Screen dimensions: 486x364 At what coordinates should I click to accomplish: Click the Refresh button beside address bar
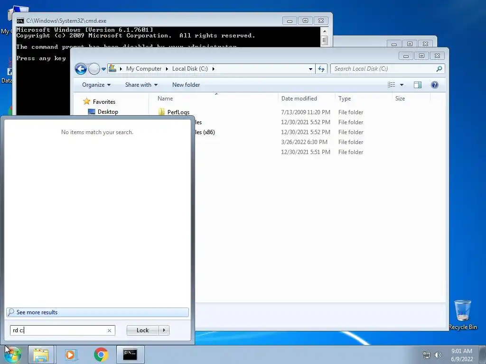pos(321,69)
